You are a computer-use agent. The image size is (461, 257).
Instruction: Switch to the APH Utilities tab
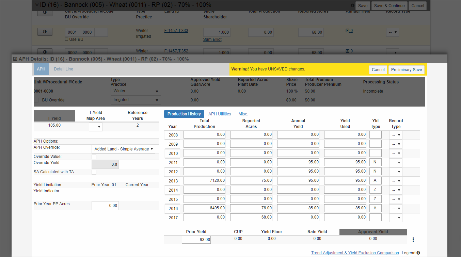pos(220,114)
